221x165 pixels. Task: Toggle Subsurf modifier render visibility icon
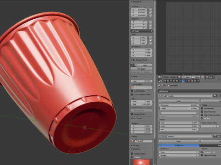215,136
